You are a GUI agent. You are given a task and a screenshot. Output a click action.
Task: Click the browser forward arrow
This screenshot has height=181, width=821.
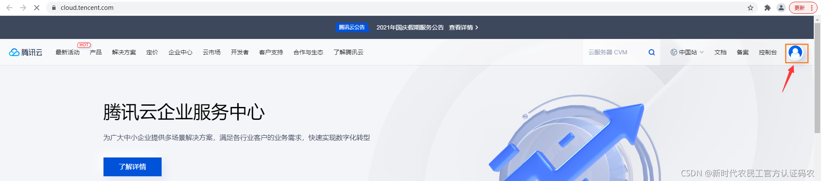(23, 8)
